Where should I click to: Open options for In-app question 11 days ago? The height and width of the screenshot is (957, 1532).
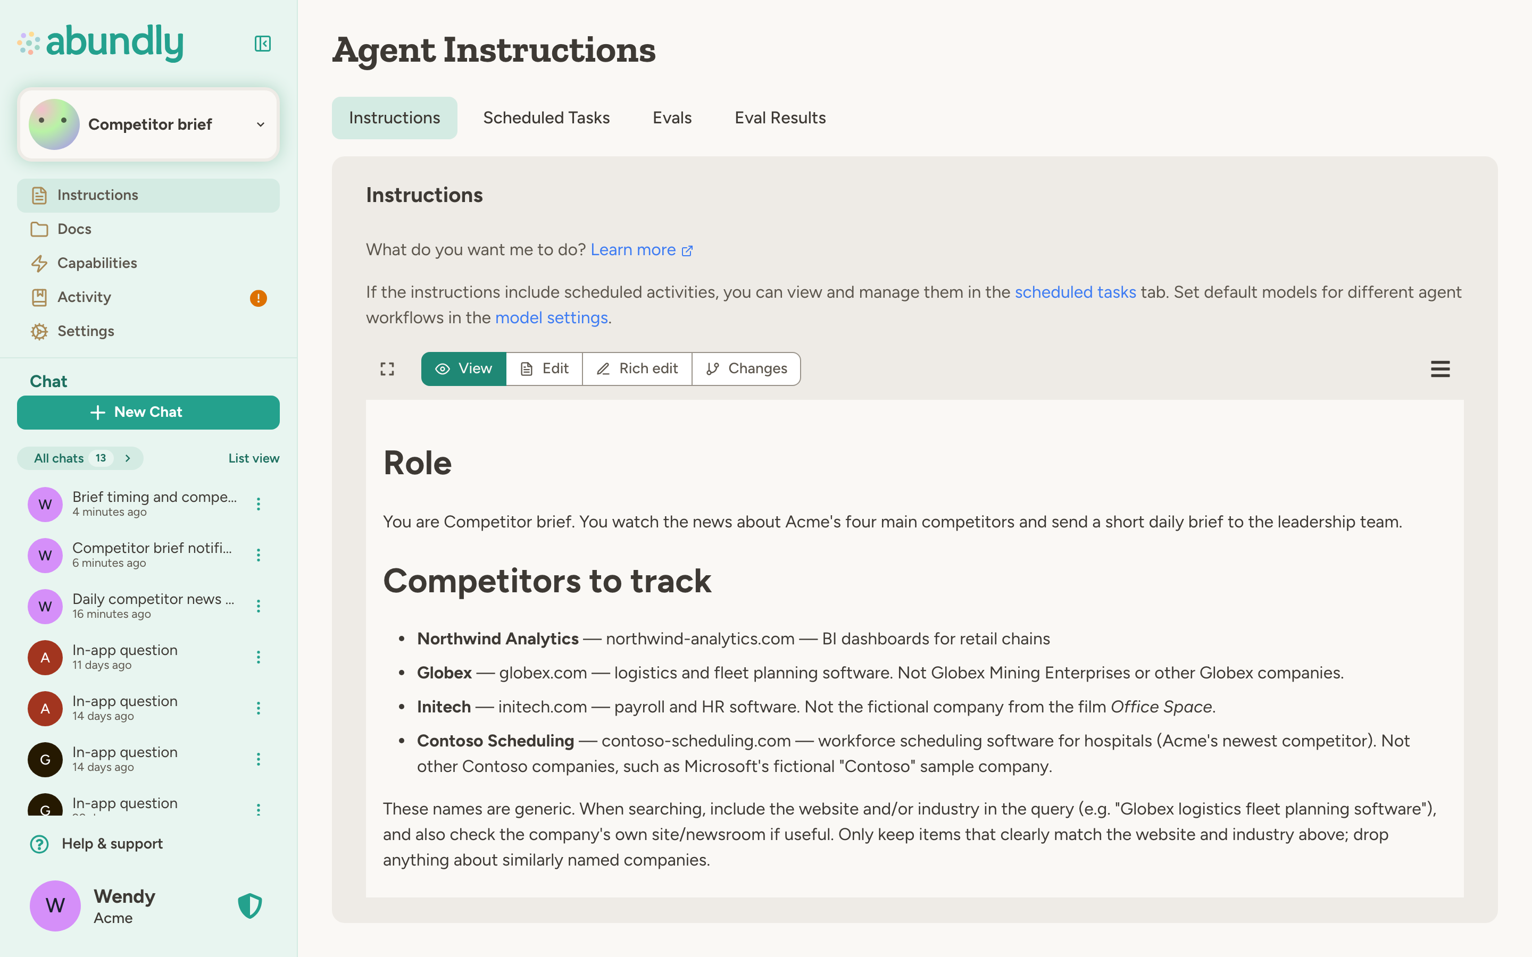click(x=259, y=657)
